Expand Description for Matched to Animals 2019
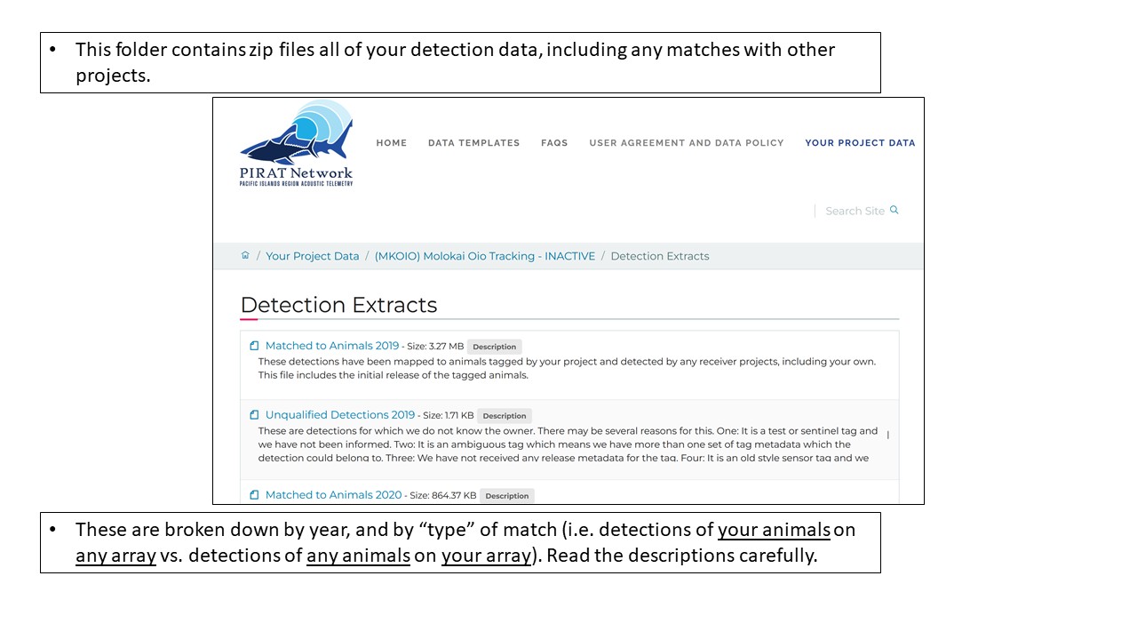 click(495, 347)
